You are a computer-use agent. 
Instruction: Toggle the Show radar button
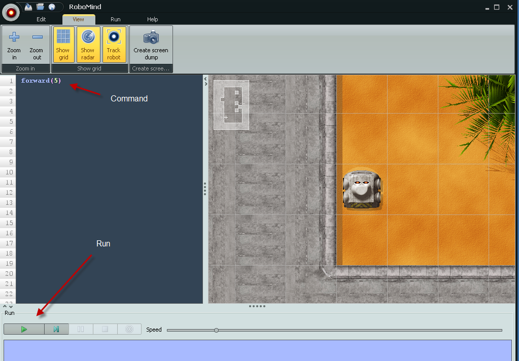click(x=88, y=45)
